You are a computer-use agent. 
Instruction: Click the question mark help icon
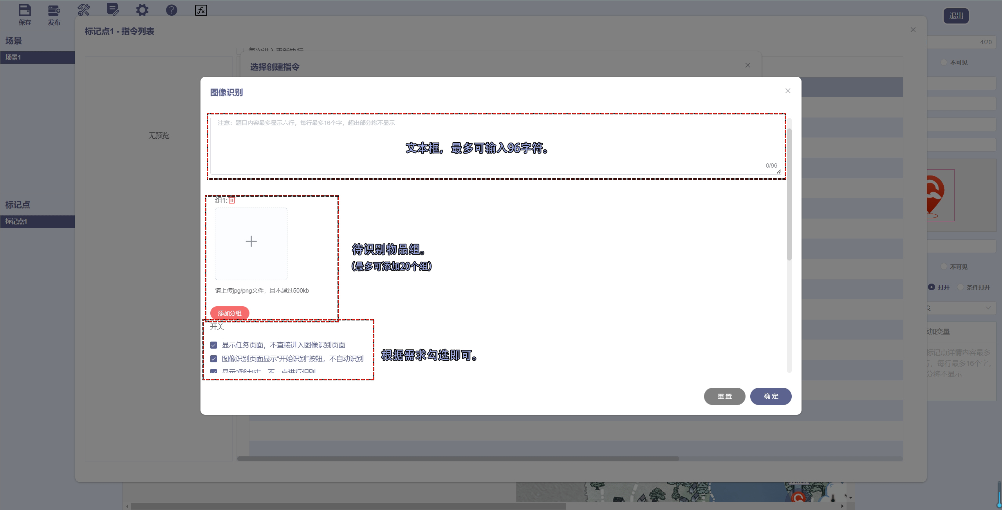[x=172, y=10]
